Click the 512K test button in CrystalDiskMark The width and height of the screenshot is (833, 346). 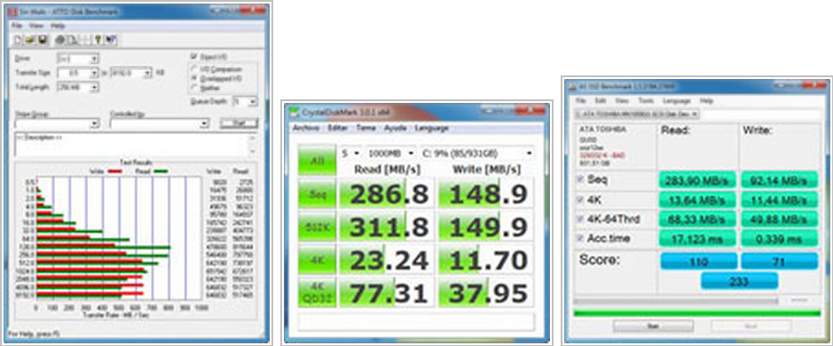pos(317,227)
